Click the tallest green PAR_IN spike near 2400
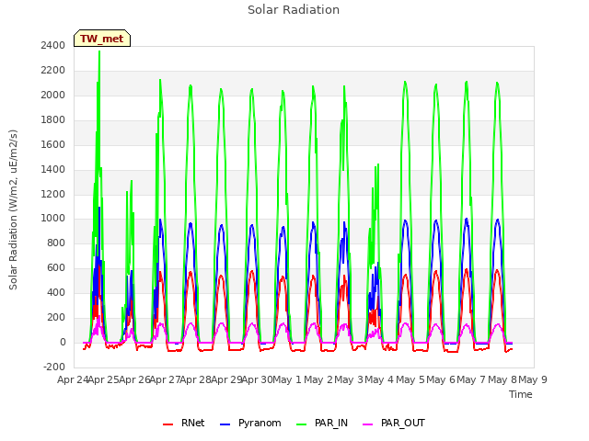The width and height of the screenshot is (589, 441). click(x=99, y=52)
